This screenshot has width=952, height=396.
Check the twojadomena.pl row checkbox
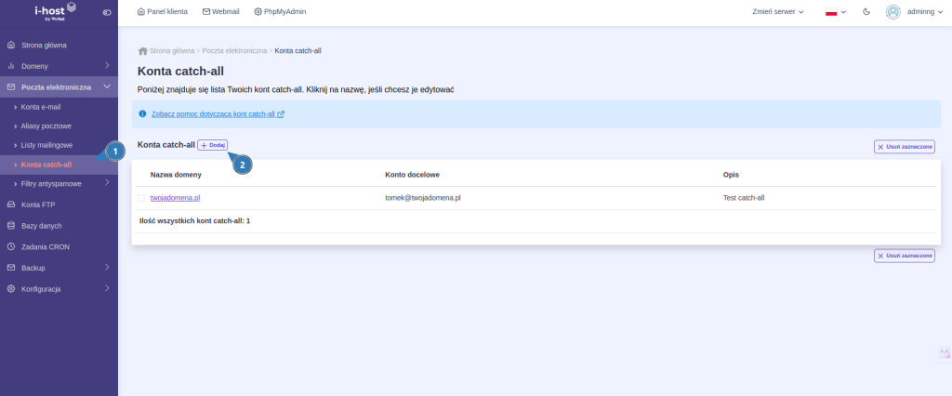click(x=141, y=198)
